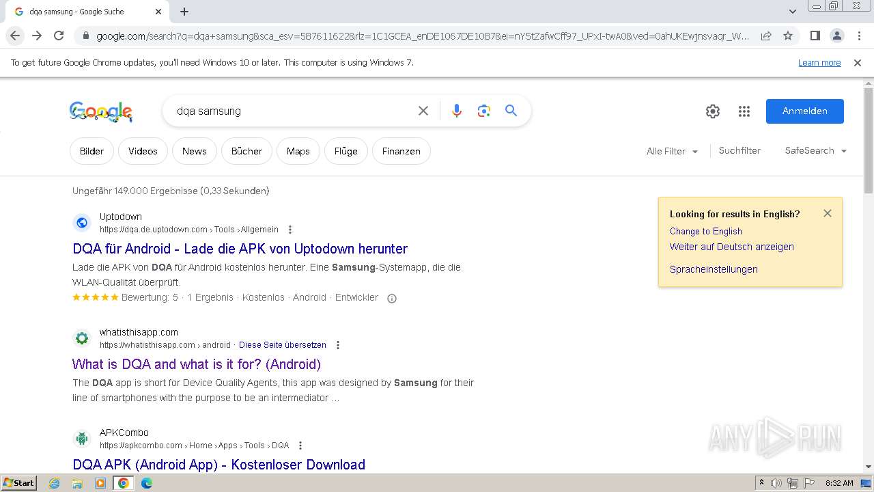Filter results by Bücher

point(246,151)
